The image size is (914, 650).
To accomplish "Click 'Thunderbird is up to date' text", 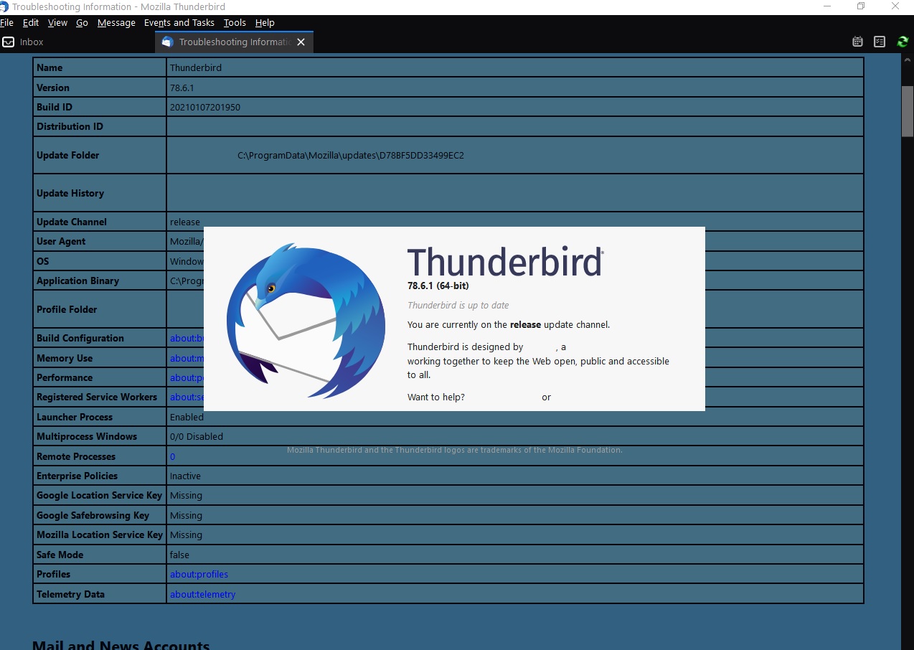I will pyautogui.click(x=458, y=306).
